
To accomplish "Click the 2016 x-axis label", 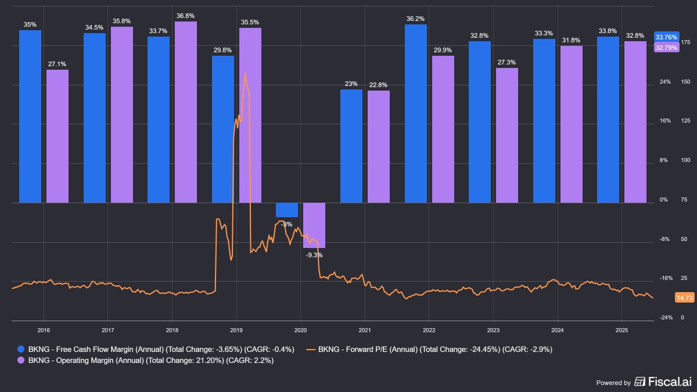I will (44, 330).
